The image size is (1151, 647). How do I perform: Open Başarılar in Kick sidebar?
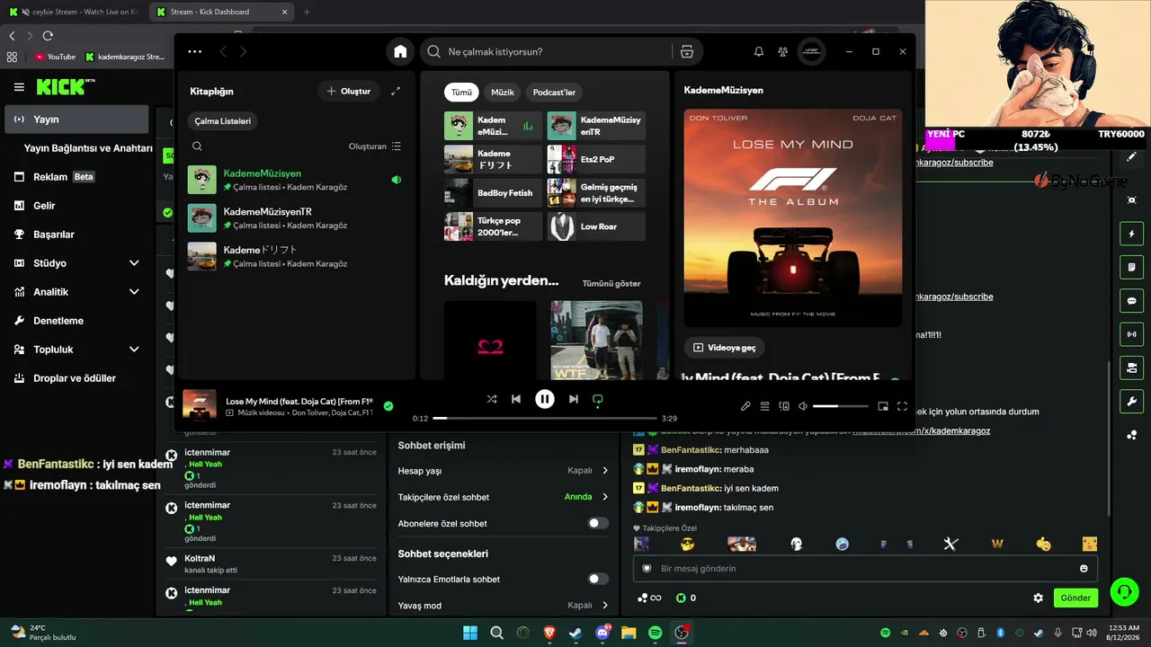(x=77, y=235)
